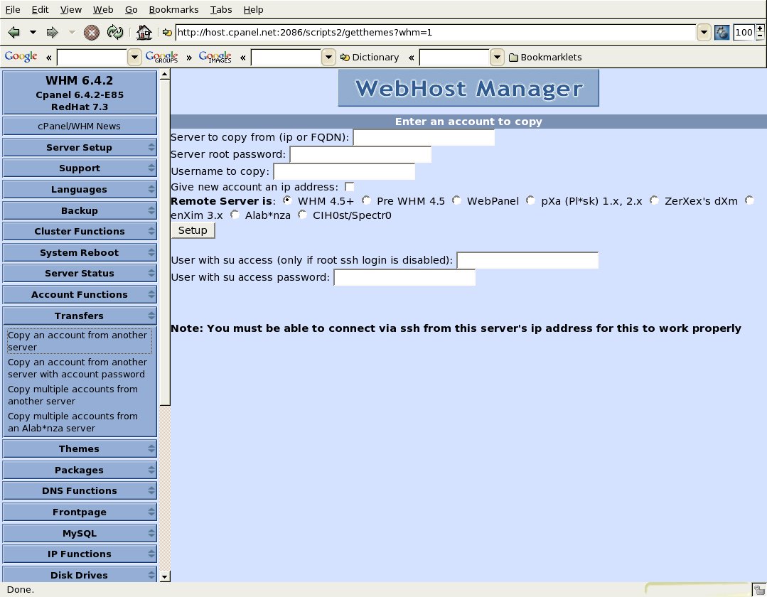Viewport: 767px width, 597px height.
Task: Click the Server root password field
Action: coord(360,154)
